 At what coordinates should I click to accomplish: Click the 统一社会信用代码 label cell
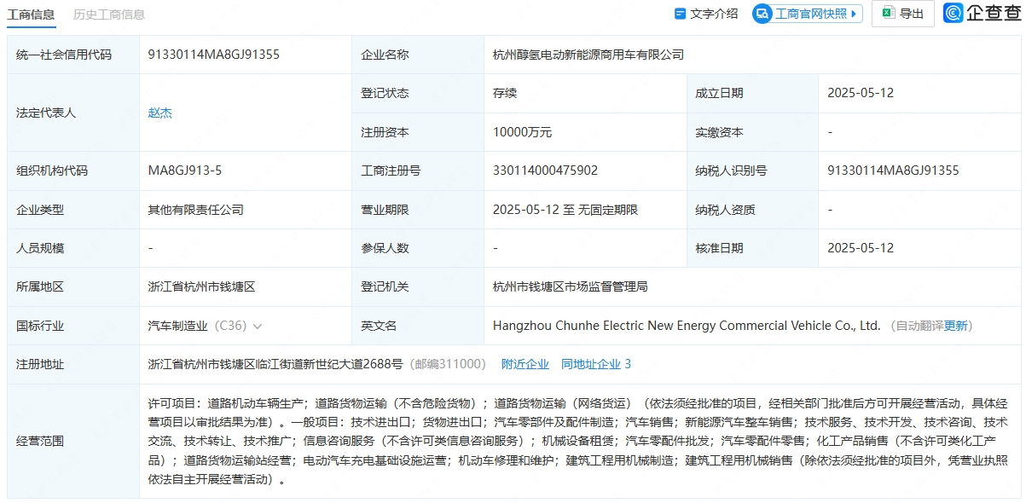click(73, 55)
